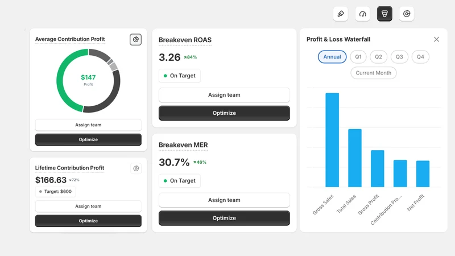The image size is (455, 256).
Task: Click the Total Sales axis label
Action: tap(346, 204)
